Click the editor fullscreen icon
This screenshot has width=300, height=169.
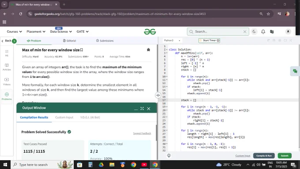click(291, 40)
